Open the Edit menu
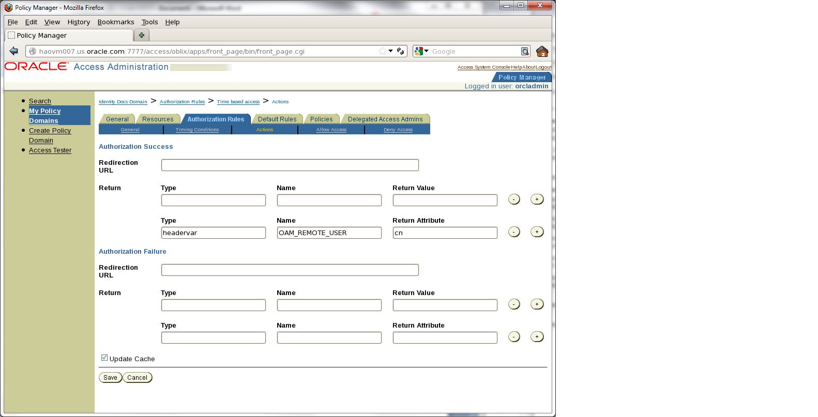The width and height of the screenshot is (818, 417). click(x=31, y=22)
